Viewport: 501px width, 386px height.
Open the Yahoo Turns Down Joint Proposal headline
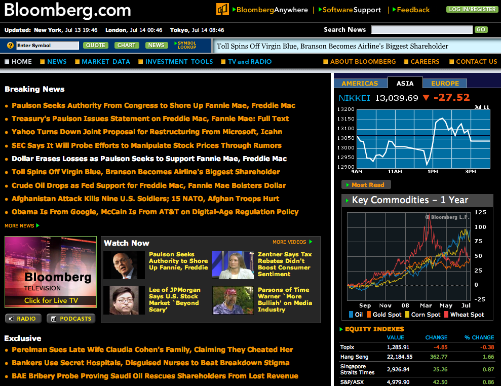pyautogui.click(x=147, y=132)
